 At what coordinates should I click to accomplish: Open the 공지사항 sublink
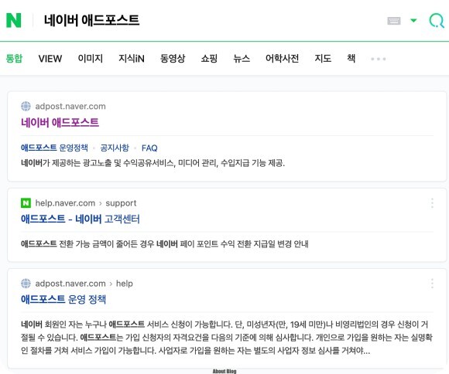[115, 148]
